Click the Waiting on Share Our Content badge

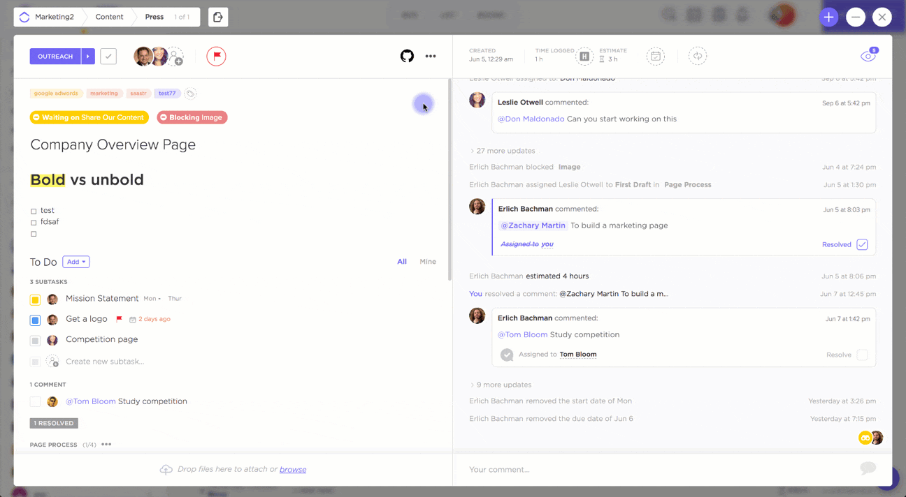point(89,117)
